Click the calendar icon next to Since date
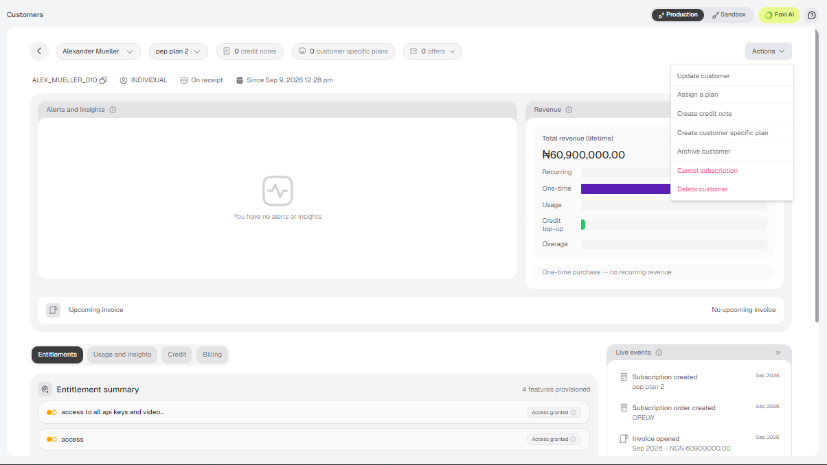This screenshot has width=827, height=465. (x=240, y=80)
